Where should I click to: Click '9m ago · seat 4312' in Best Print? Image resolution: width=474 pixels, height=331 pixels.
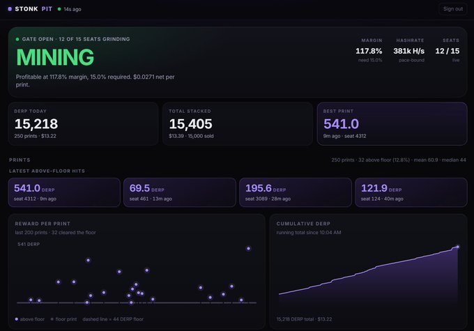click(344, 136)
